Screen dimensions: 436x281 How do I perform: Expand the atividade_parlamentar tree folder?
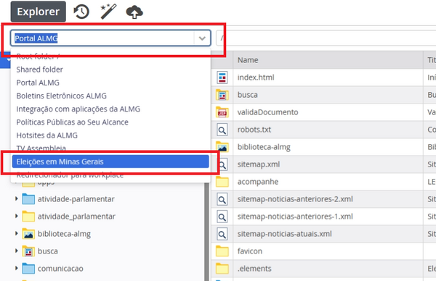point(17,216)
